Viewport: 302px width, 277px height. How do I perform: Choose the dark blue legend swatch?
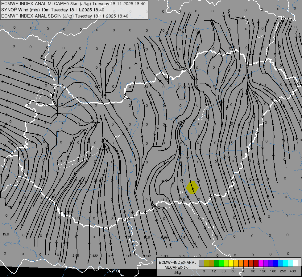pyautogui.click(x=275, y=263)
